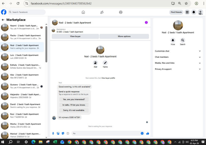The height and width of the screenshot is (145, 206).
Task: Click the Facebook logo icon
Action: [4, 12]
